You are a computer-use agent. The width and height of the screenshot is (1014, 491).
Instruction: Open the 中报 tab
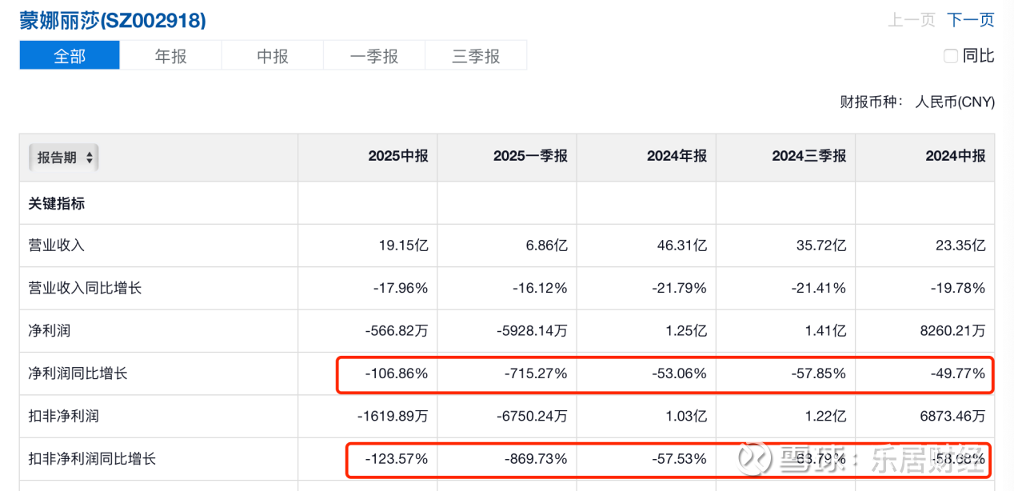point(273,56)
